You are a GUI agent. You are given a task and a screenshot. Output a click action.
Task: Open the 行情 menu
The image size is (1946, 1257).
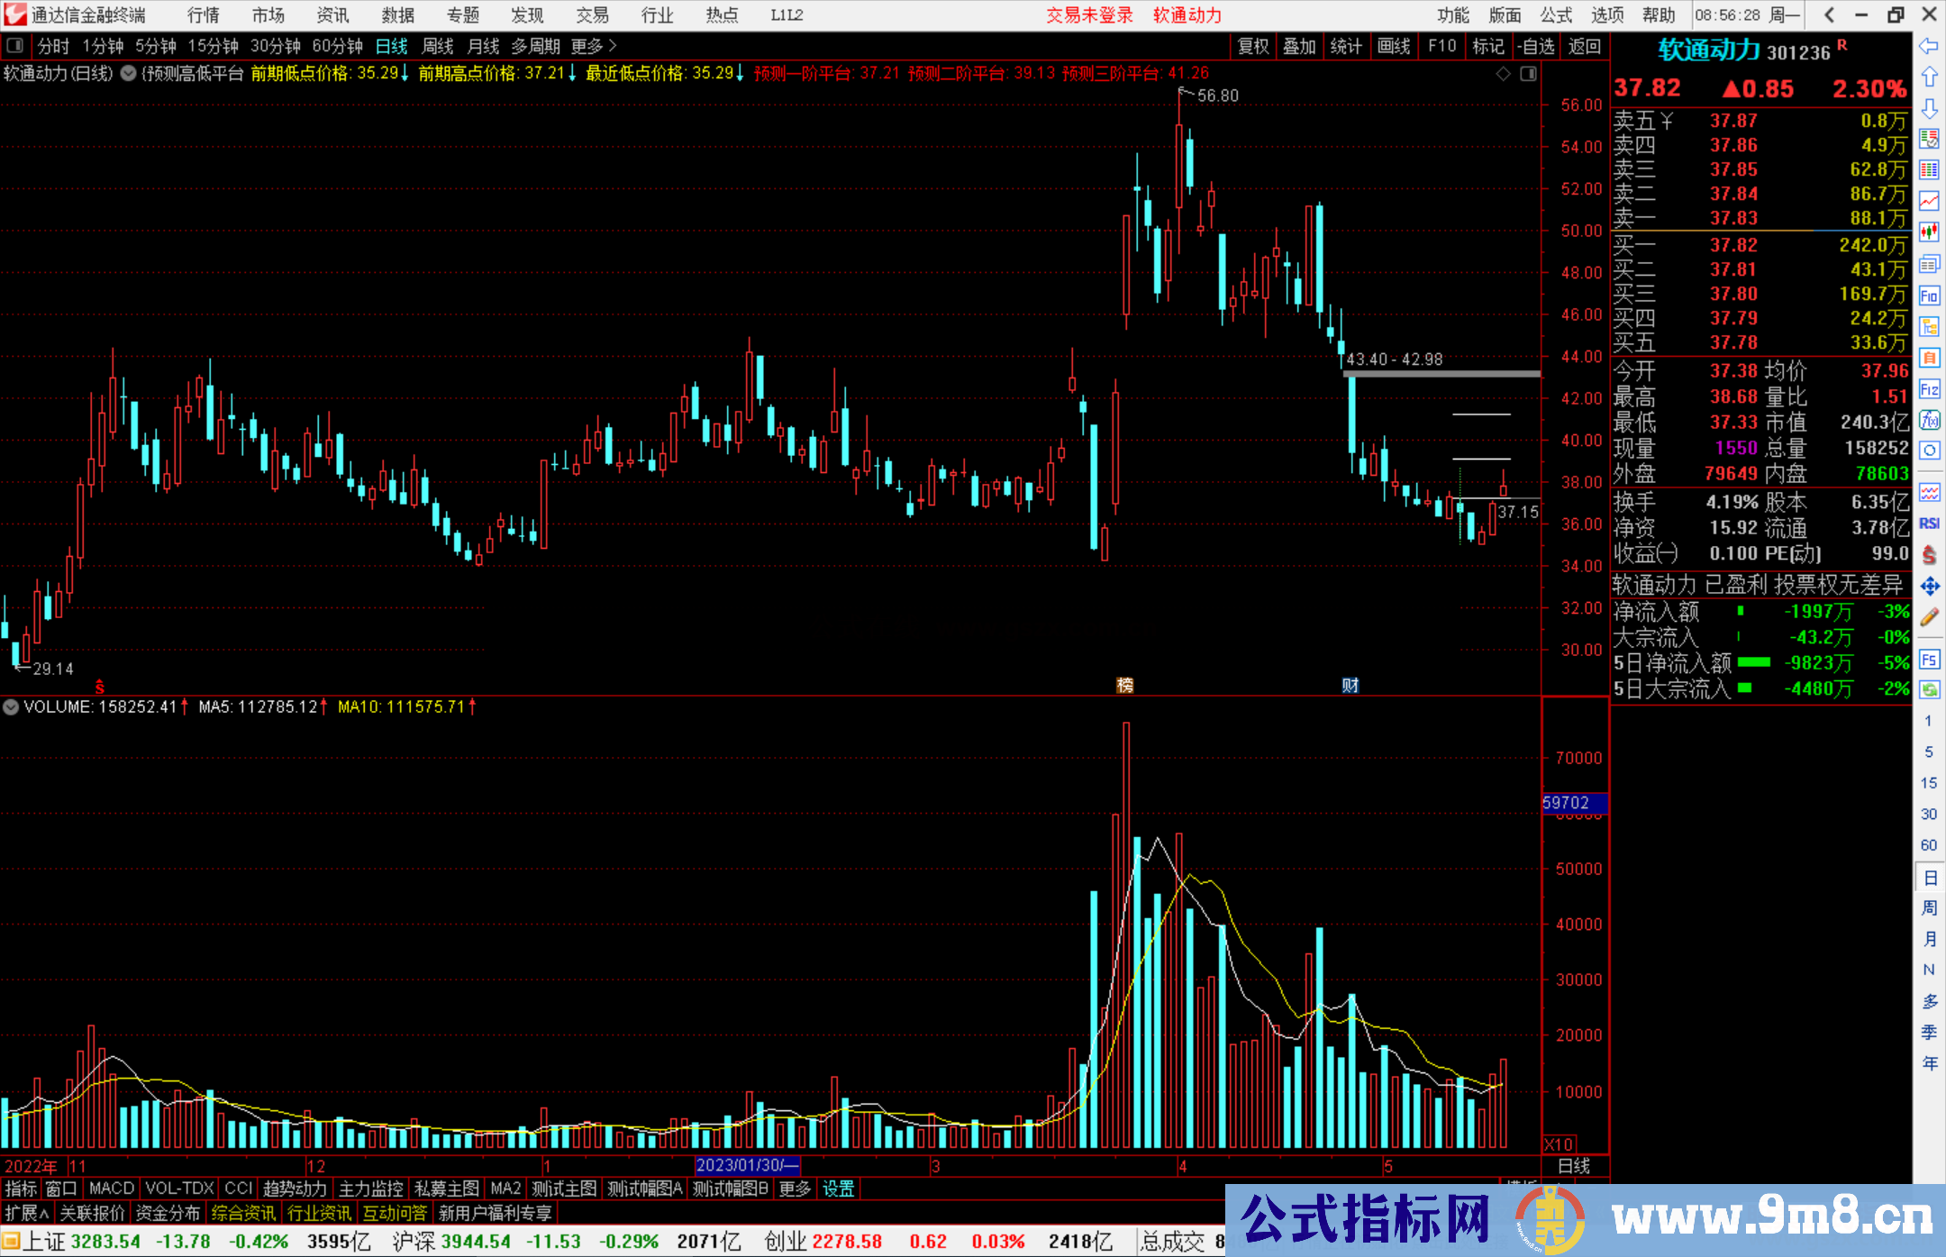[x=203, y=15]
